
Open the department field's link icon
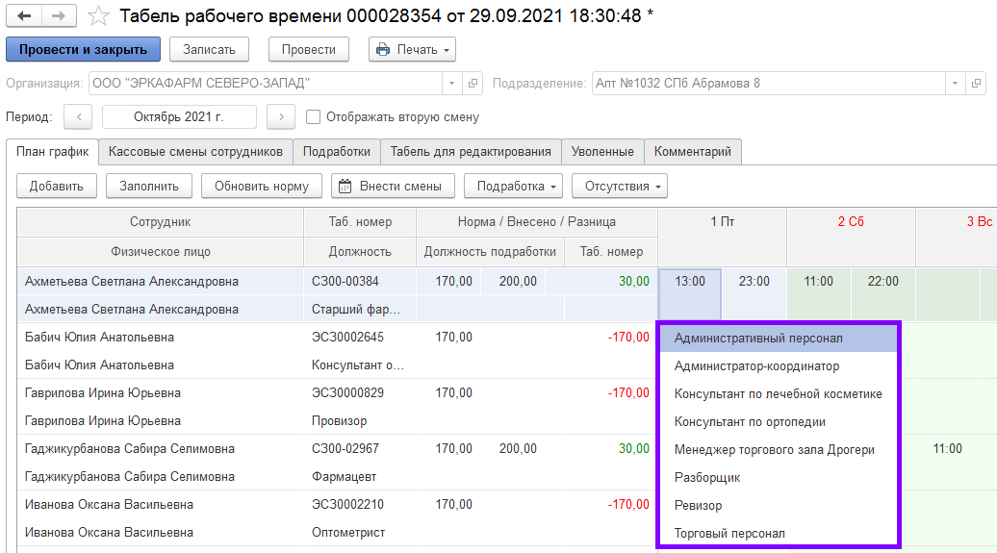tap(977, 84)
